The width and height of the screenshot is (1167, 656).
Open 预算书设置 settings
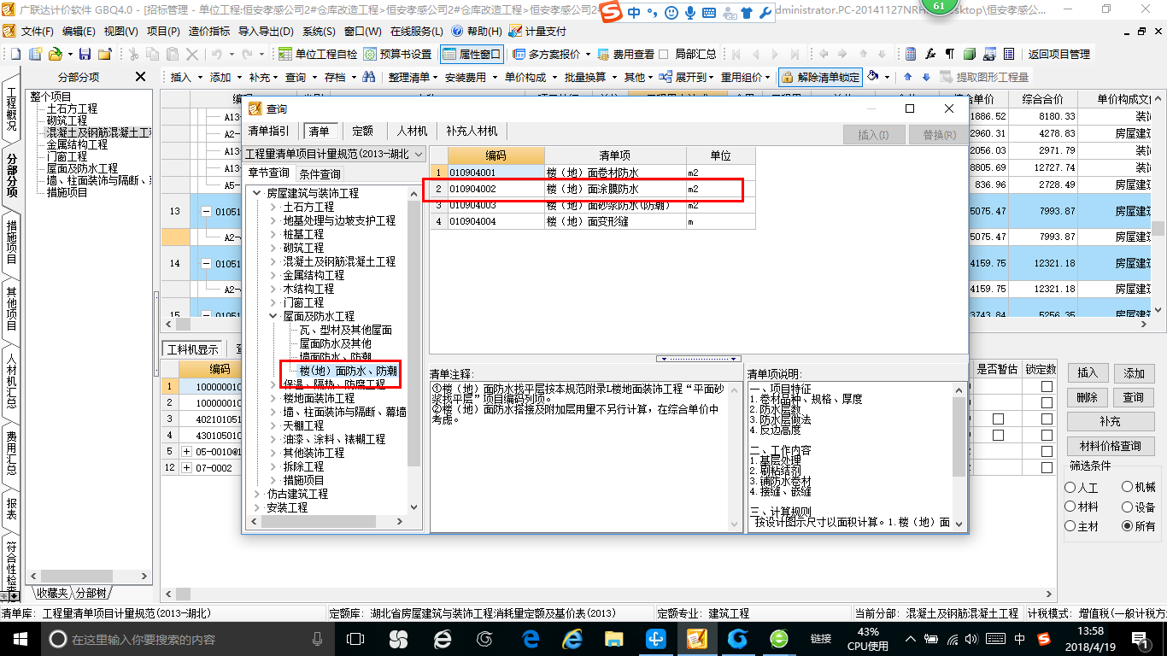(x=398, y=54)
